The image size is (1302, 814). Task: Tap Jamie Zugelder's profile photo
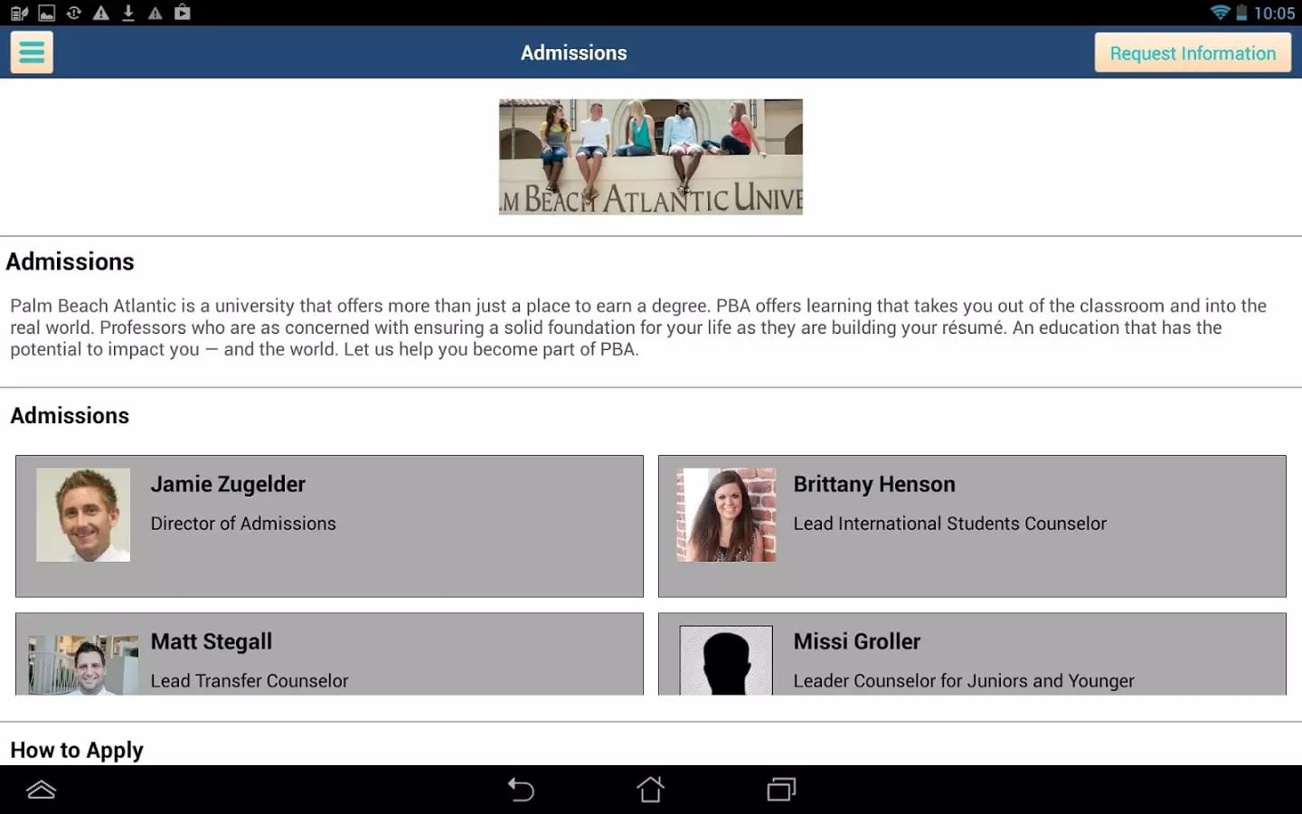point(83,515)
